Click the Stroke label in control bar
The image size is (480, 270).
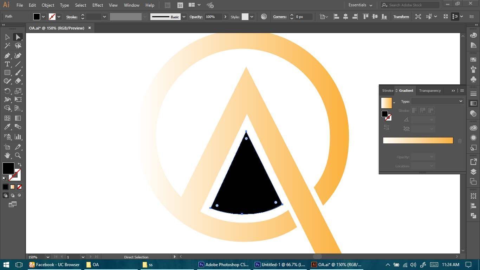tap(72, 17)
